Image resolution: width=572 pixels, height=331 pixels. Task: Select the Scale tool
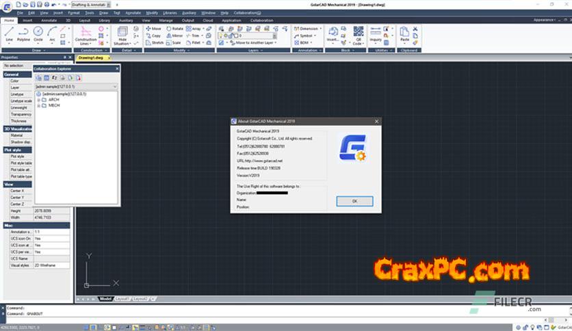tap(173, 42)
